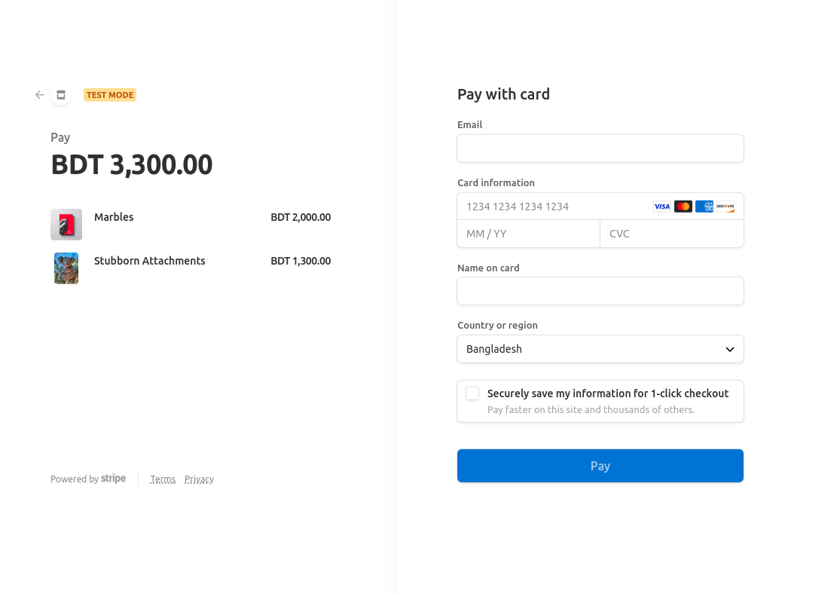Click the blue Pay button
This screenshot has width=840, height=594.
600,466
